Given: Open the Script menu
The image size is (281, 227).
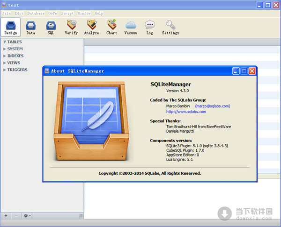Looking at the screenshot, I should click(67, 14).
